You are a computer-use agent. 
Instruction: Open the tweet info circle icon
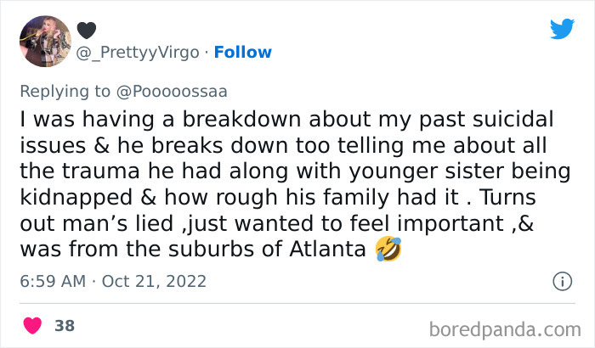point(561,280)
